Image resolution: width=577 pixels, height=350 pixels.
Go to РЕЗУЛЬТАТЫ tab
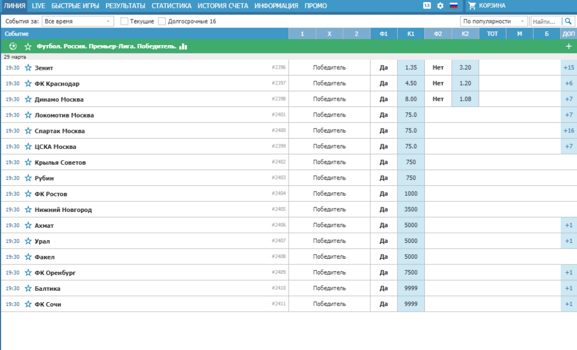[x=126, y=6]
